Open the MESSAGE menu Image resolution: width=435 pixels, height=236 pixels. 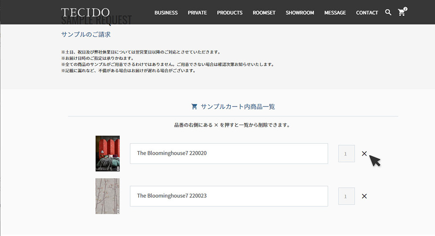pyautogui.click(x=335, y=13)
